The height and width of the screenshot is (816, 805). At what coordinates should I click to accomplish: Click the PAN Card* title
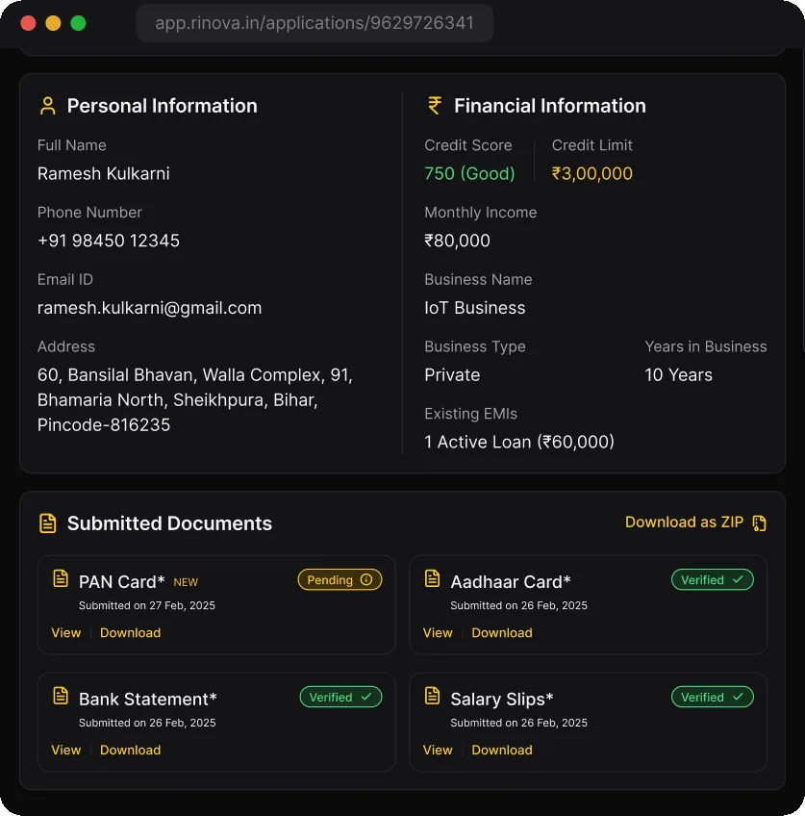coord(122,581)
